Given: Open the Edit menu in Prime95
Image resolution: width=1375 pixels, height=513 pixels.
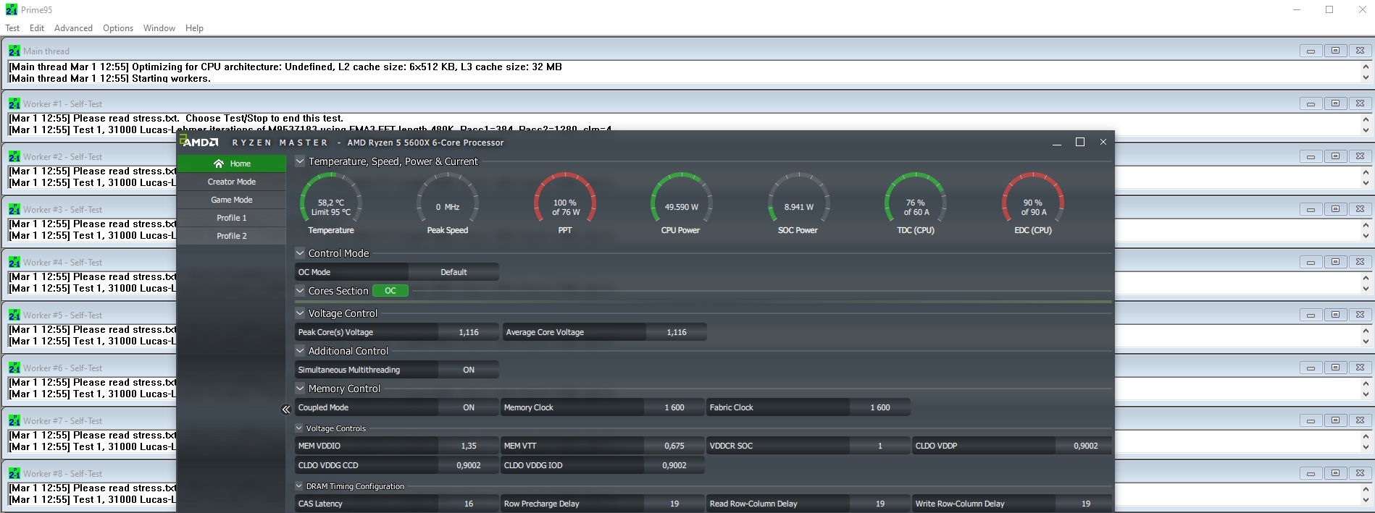Looking at the screenshot, I should [37, 28].
